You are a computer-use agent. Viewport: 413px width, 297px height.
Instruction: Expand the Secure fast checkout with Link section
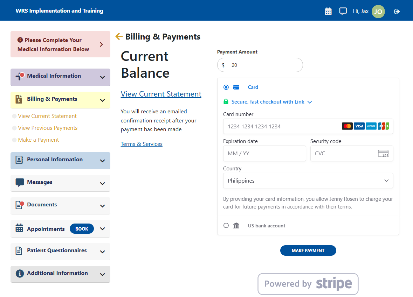(x=310, y=102)
